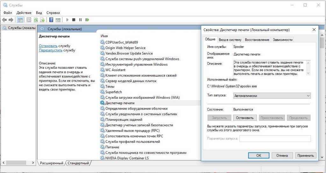326x173 pixels.
Task: Click the Применить button
Action: (306, 155)
